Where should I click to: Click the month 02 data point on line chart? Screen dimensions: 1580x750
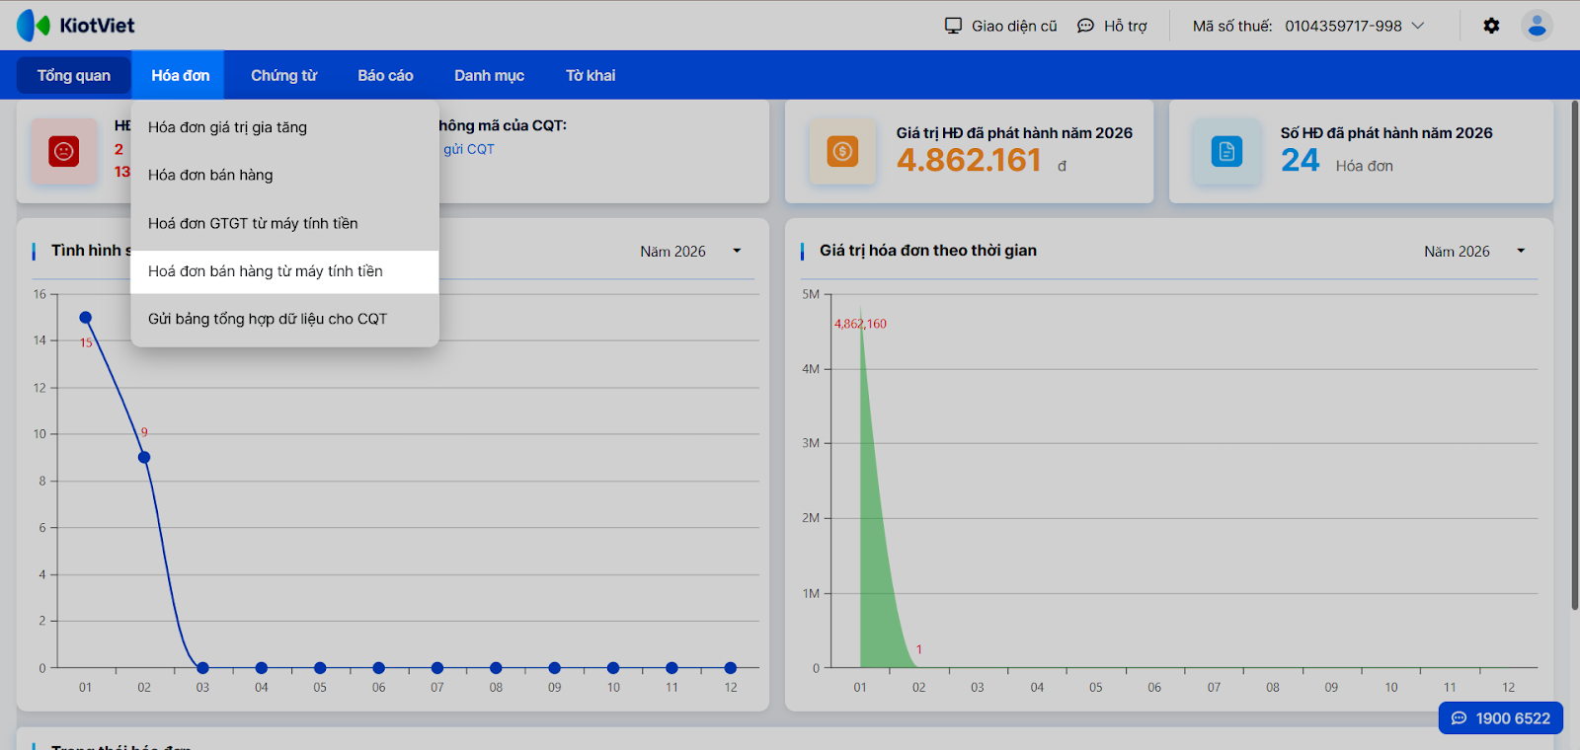point(144,457)
